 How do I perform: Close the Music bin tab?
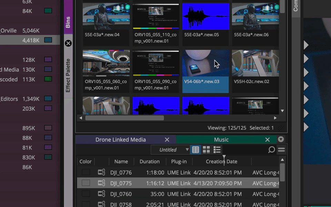coord(267,140)
